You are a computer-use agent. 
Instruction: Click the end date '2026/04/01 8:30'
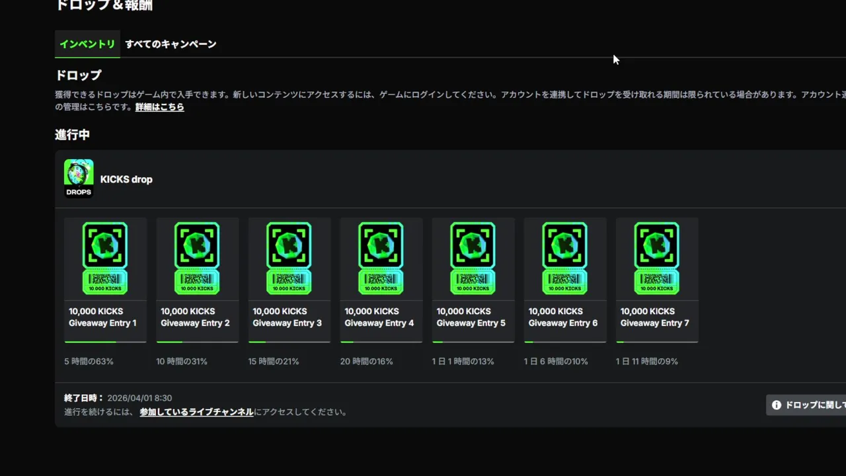(x=139, y=398)
